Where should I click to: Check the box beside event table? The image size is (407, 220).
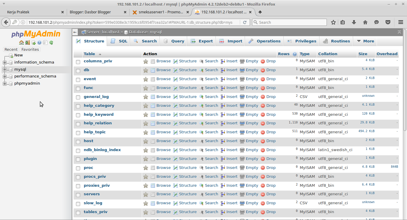pos(78,80)
